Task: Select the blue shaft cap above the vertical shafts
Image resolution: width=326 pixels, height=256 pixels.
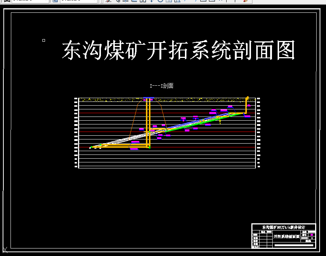Action: pyautogui.click(x=149, y=97)
